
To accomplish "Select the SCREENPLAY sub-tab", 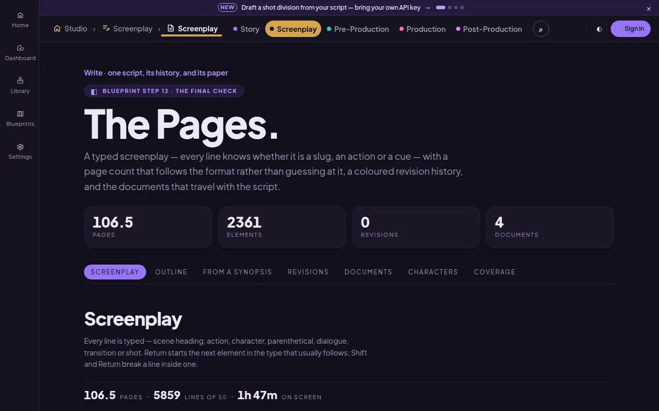I will point(115,272).
